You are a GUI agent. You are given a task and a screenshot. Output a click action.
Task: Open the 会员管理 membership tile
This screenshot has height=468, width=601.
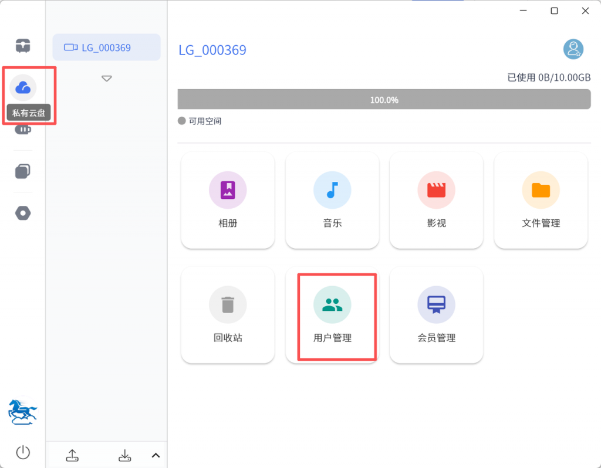point(436,315)
